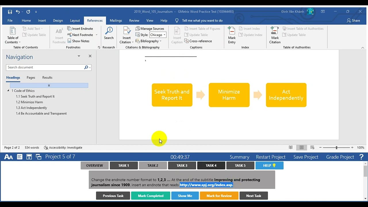
Task: Undo the last action in quick access toolbar
Action: (18, 12)
